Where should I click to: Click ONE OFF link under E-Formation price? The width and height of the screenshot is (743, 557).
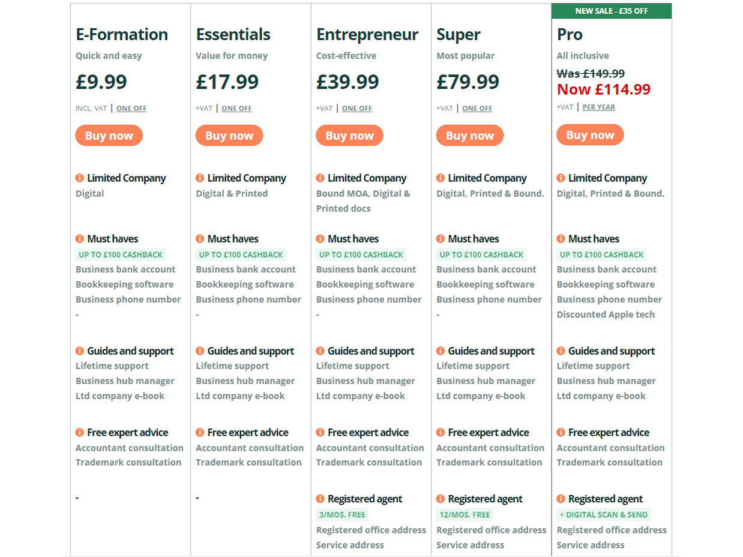tap(131, 109)
